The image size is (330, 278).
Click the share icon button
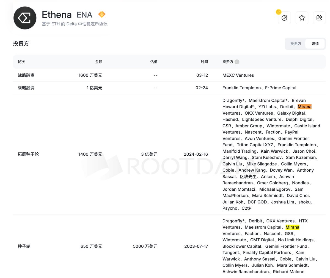pyautogui.click(x=319, y=18)
